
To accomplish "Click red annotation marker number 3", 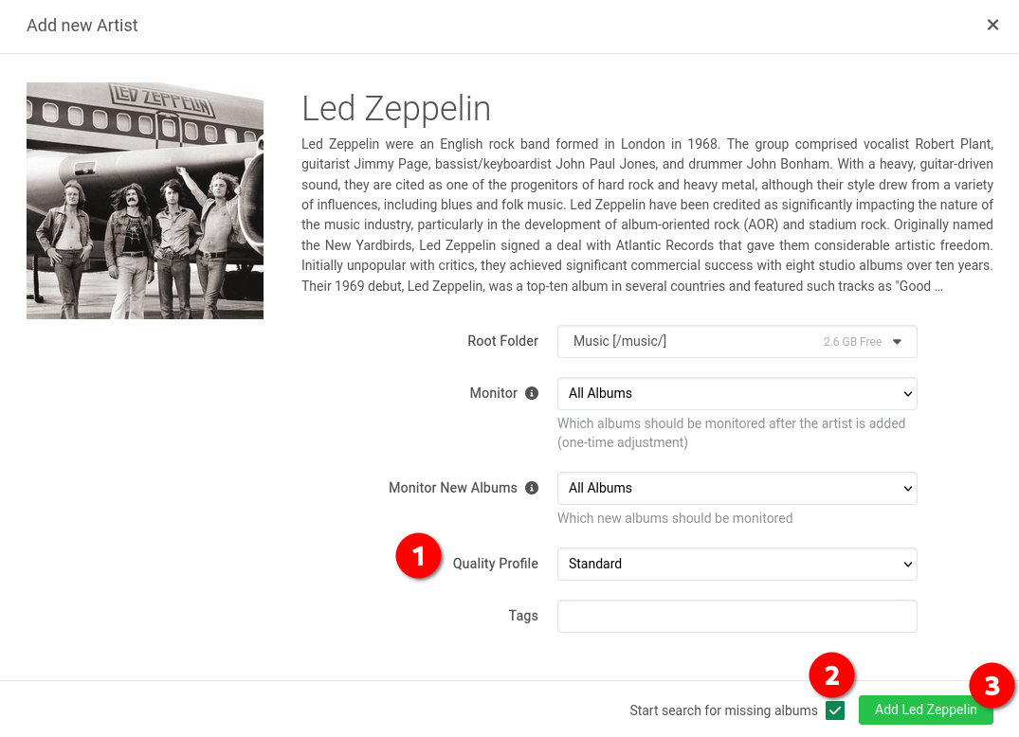I will (992, 686).
